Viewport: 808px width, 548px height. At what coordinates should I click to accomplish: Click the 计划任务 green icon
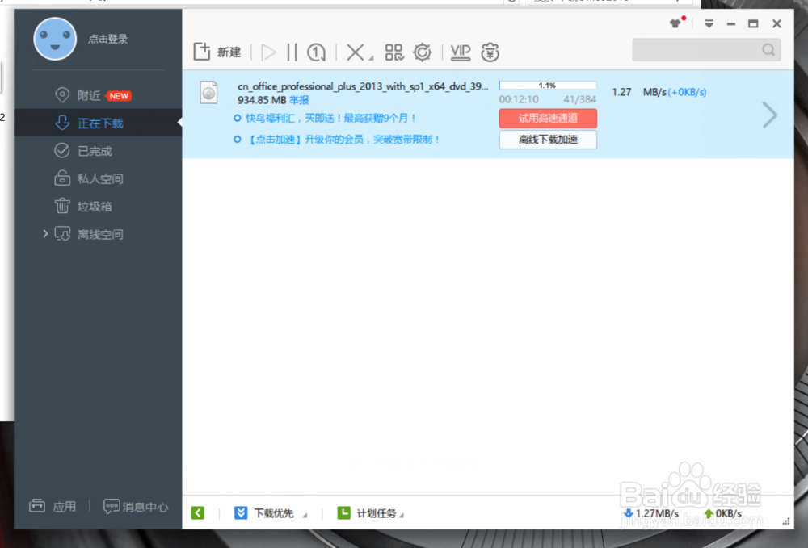click(343, 513)
